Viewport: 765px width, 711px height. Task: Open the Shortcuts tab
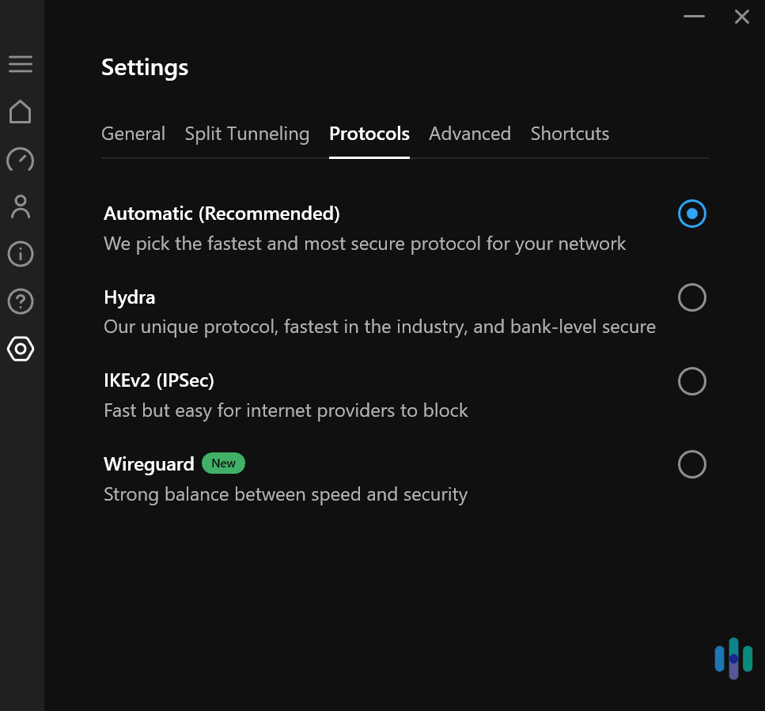coord(570,134)
